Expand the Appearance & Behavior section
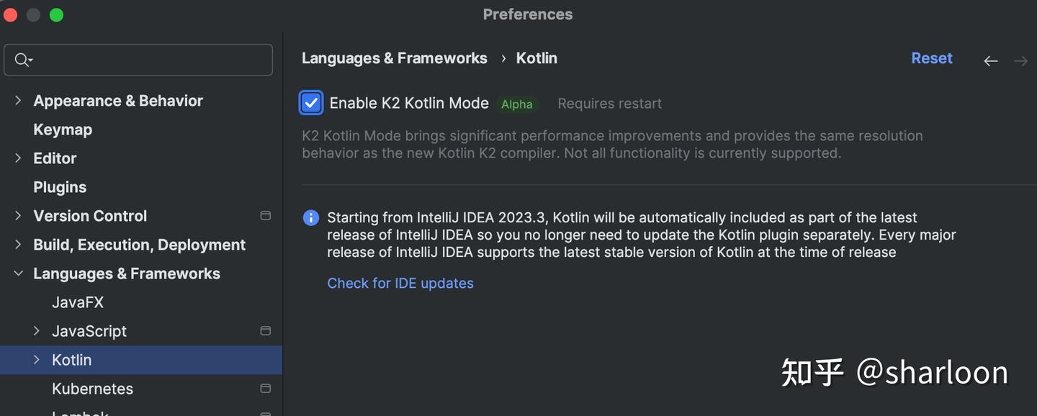 [x=18, y=100]
